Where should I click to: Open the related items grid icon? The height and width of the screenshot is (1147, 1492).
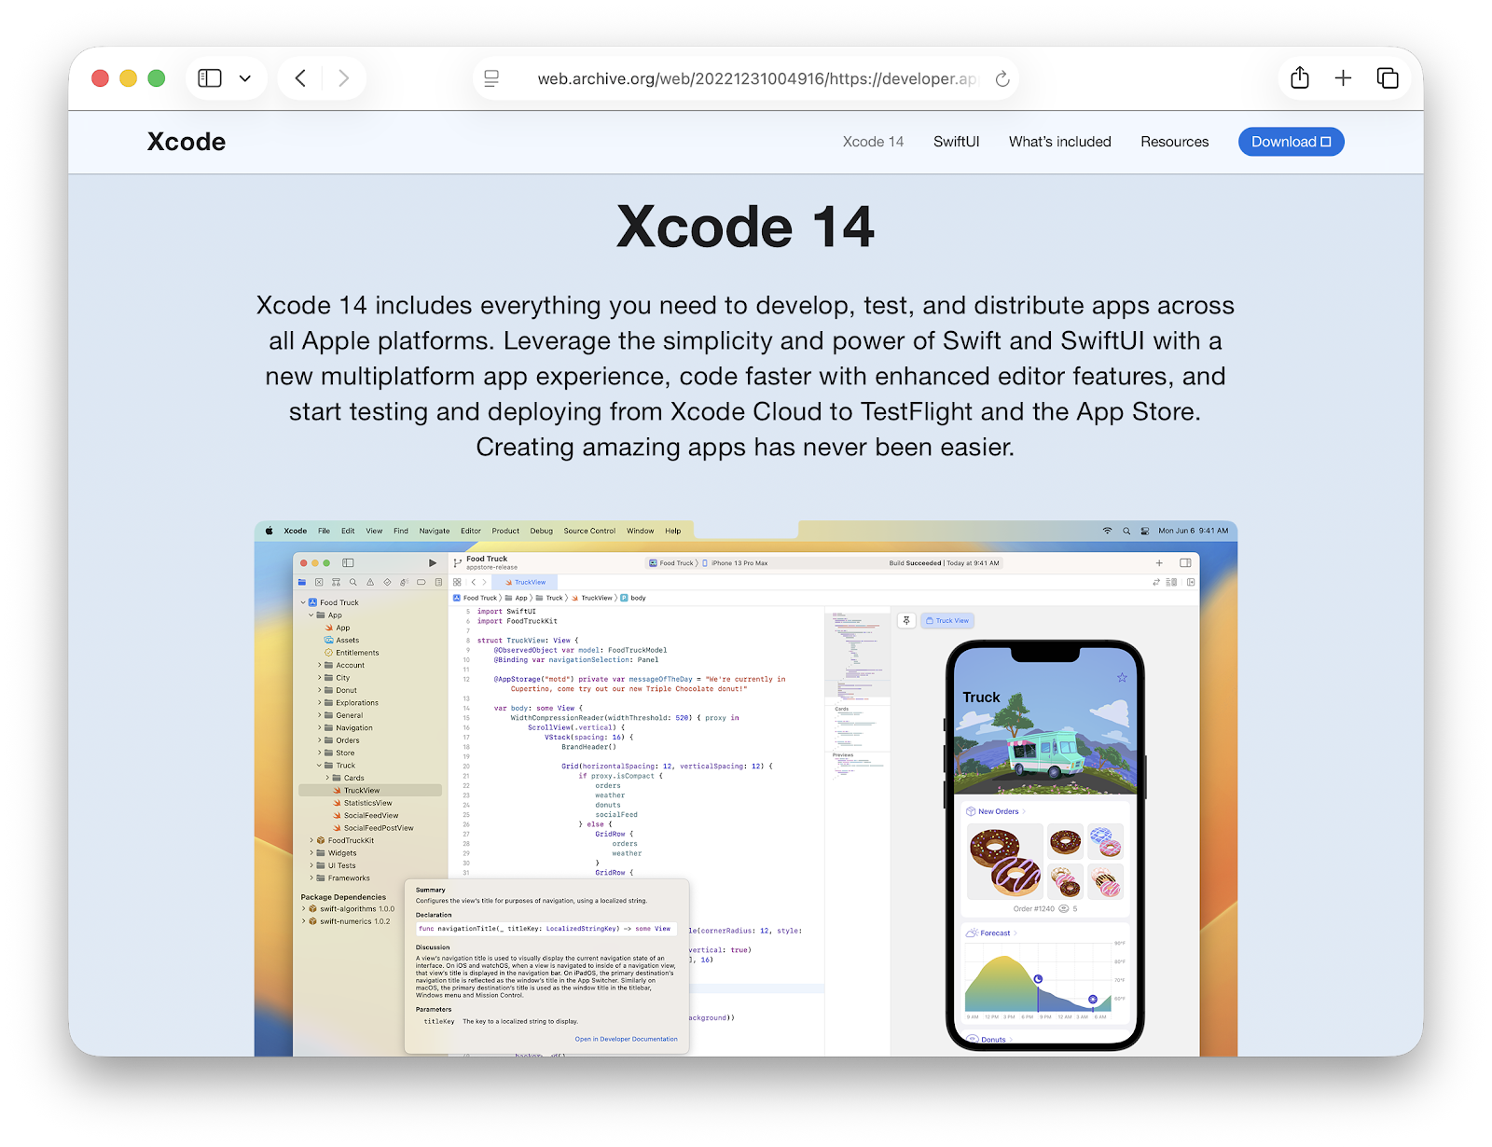(457, 582)
